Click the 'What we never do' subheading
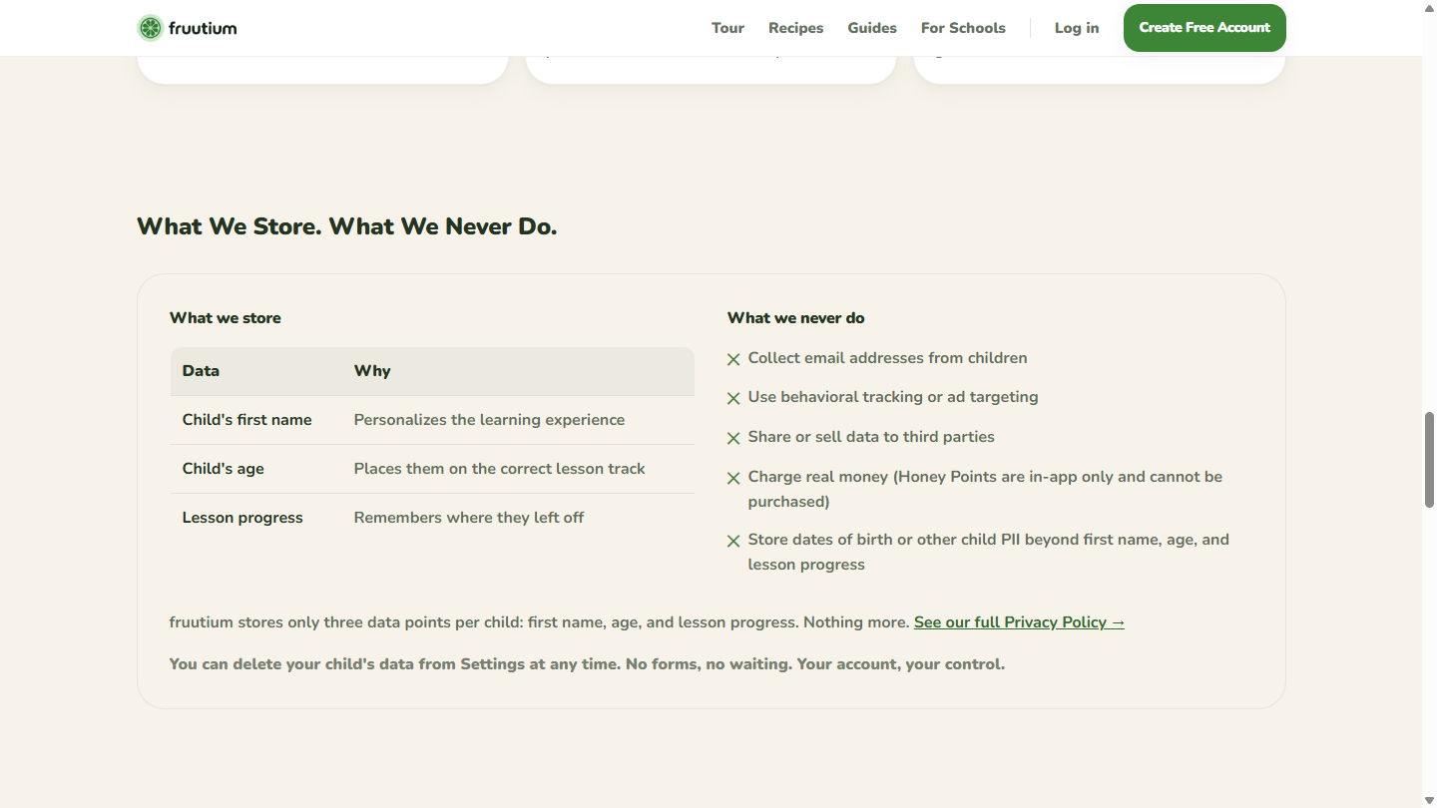 (796, 318)
